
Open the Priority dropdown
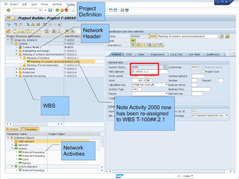click(x=166, y=94)
